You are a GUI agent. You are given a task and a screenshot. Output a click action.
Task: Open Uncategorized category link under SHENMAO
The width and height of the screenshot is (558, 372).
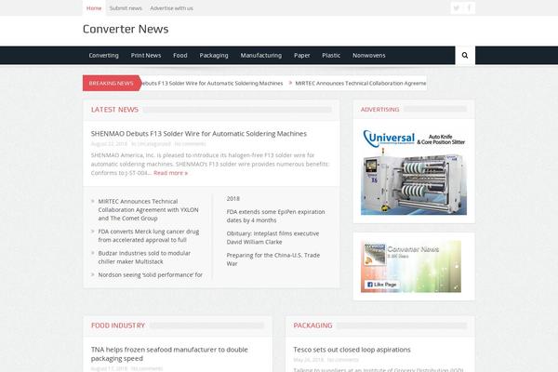154,144
